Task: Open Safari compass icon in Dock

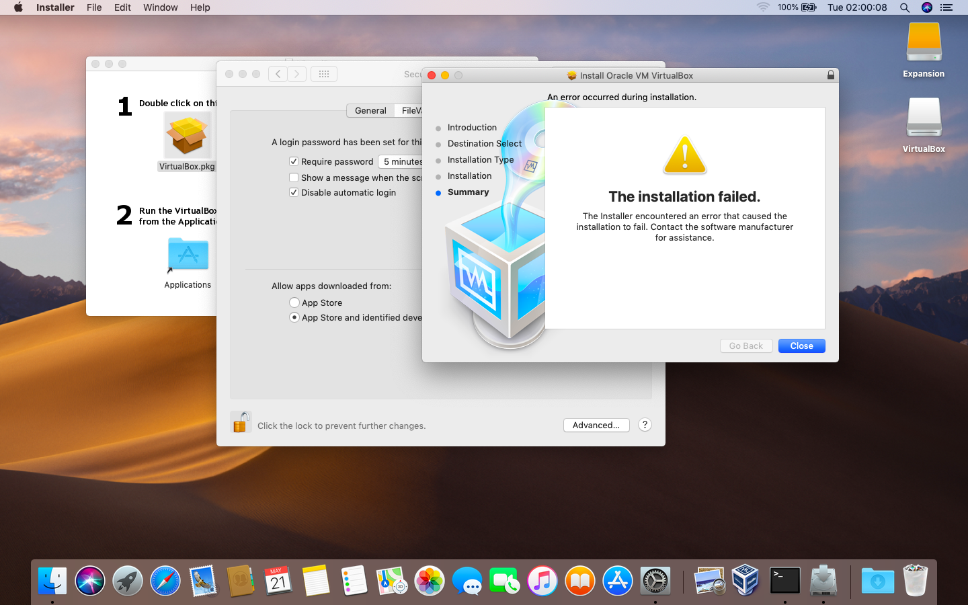Action: click(x=165, y=581)
